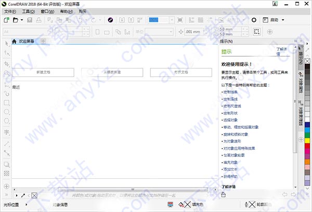
Task: Click the show page border icon
Action: coord(257,32)
